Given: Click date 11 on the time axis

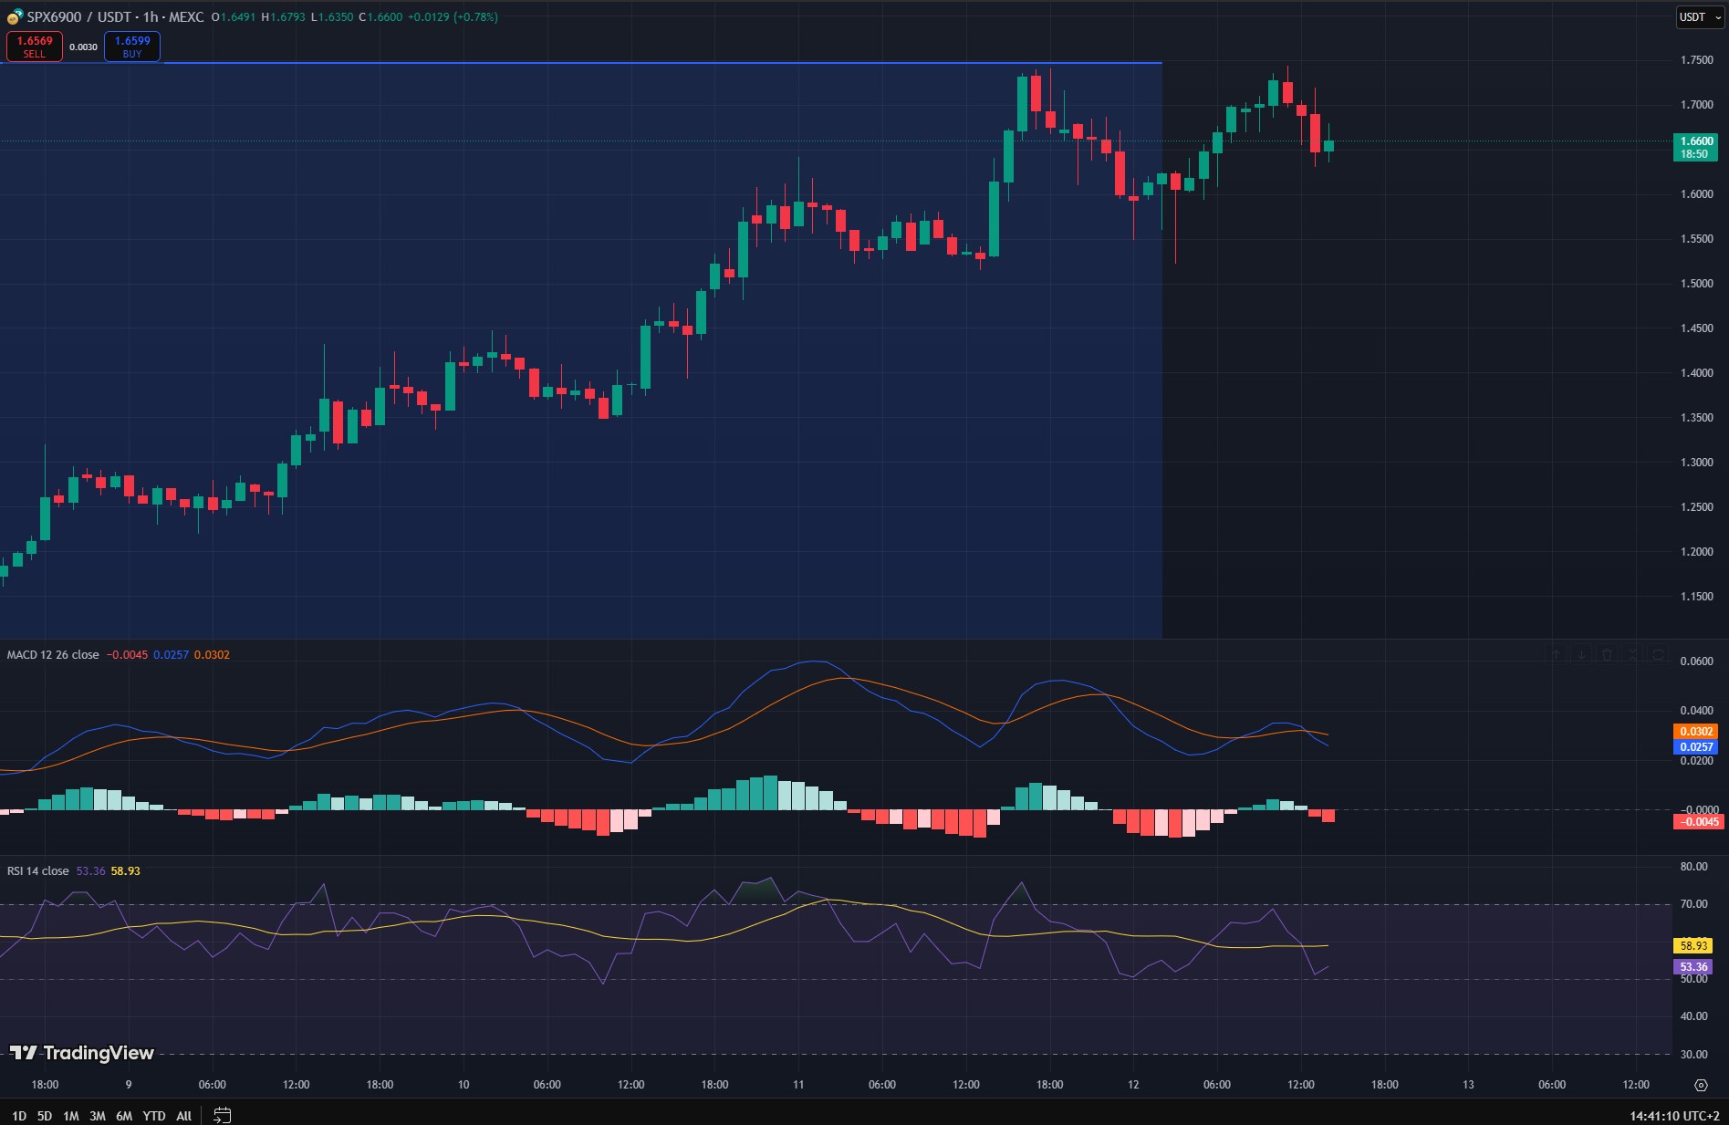Looking at the screenshot, I should tap(798, 1085).
